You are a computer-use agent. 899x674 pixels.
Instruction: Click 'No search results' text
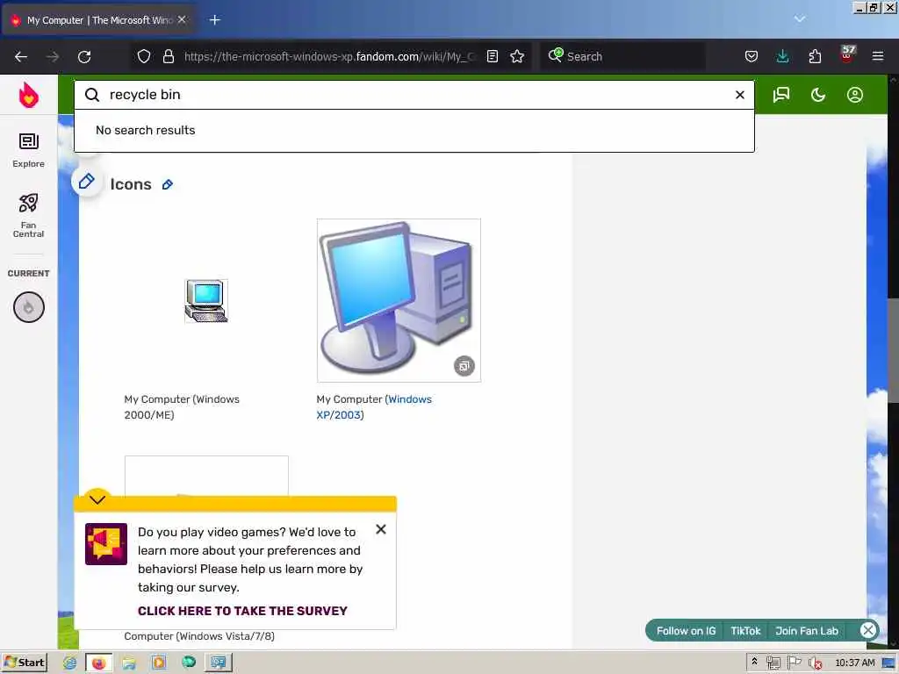tap(146, 130)
